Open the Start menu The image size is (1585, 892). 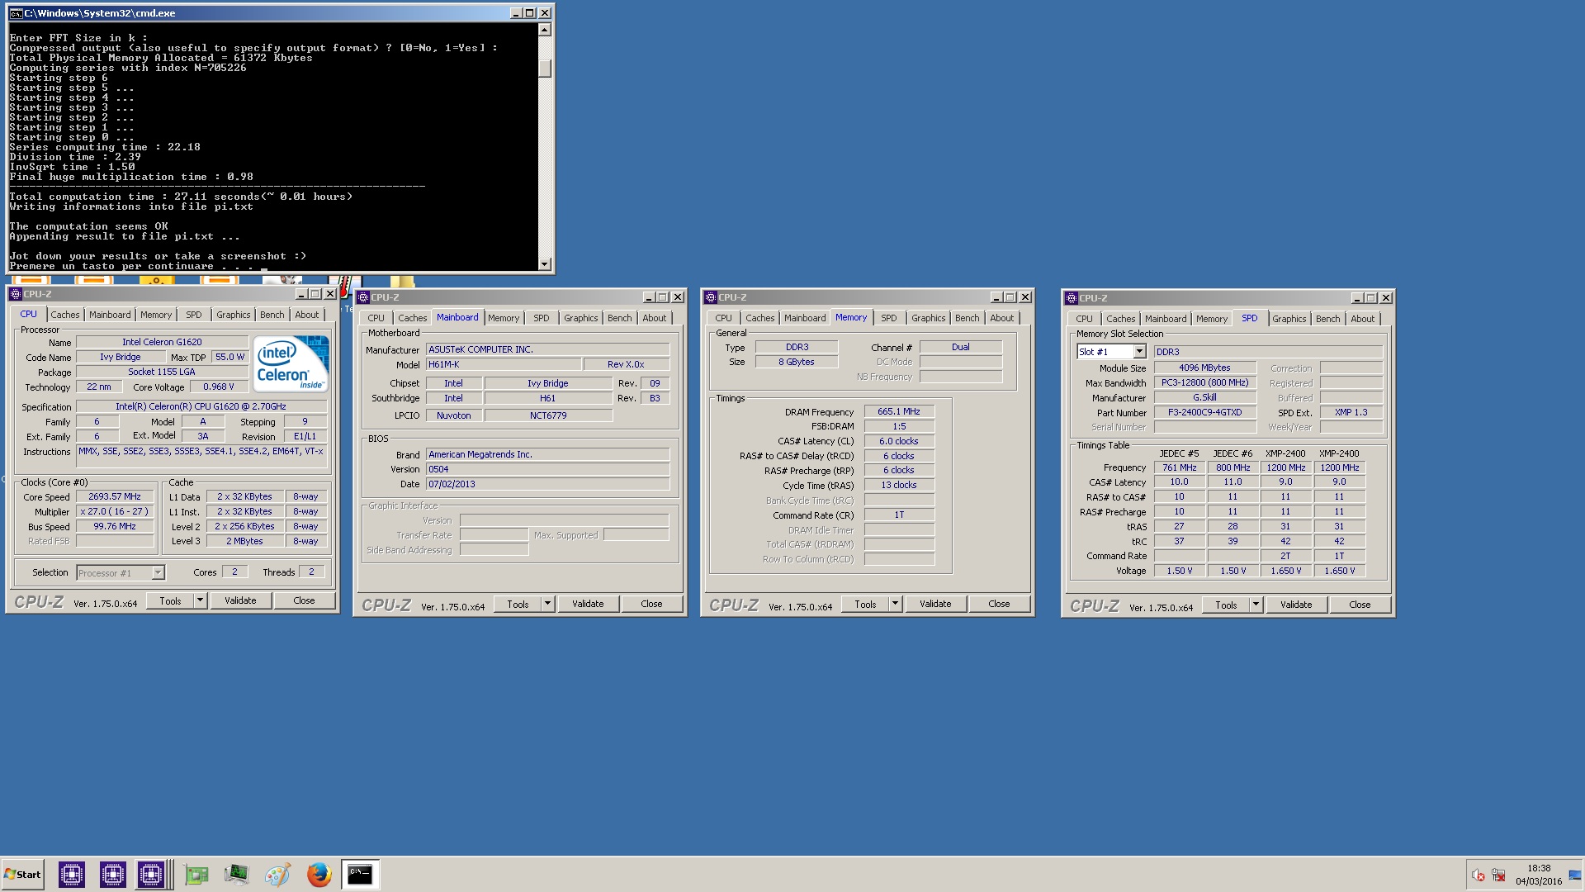pos(22,874)
